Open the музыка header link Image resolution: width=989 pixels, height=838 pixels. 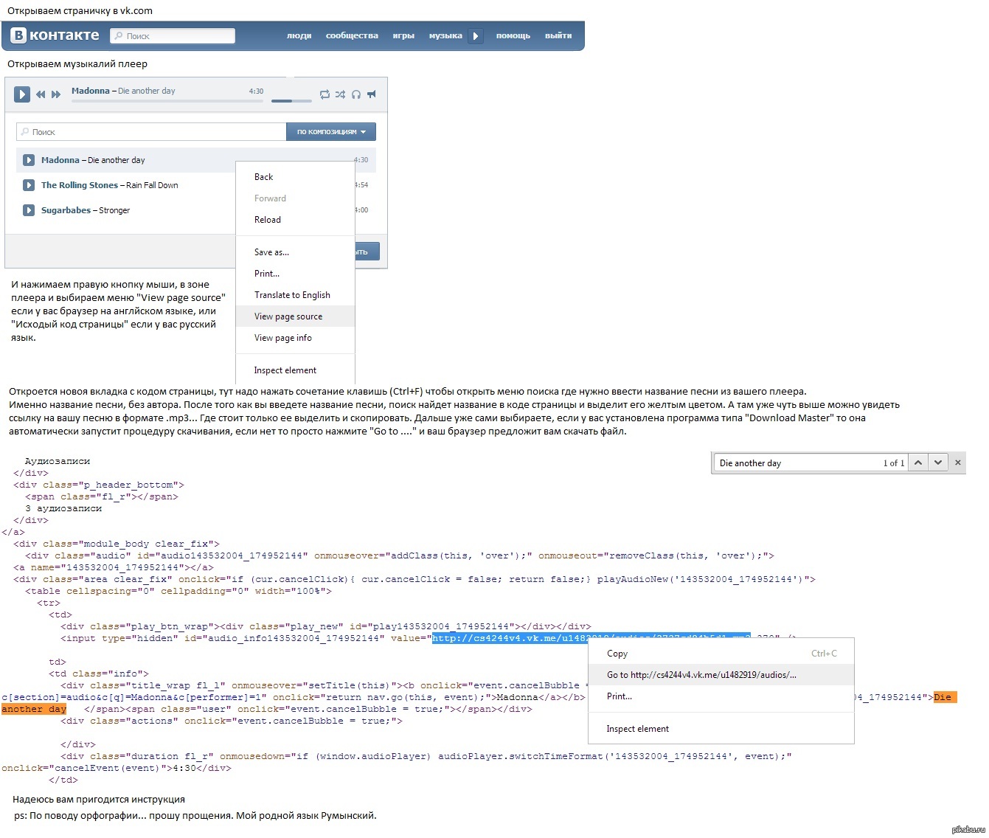click(x=445, y=35)
